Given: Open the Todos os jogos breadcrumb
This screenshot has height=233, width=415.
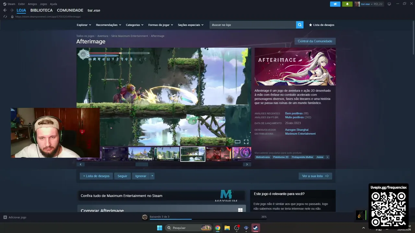Looking at the screenshot, I should click(x=85, y=36).
